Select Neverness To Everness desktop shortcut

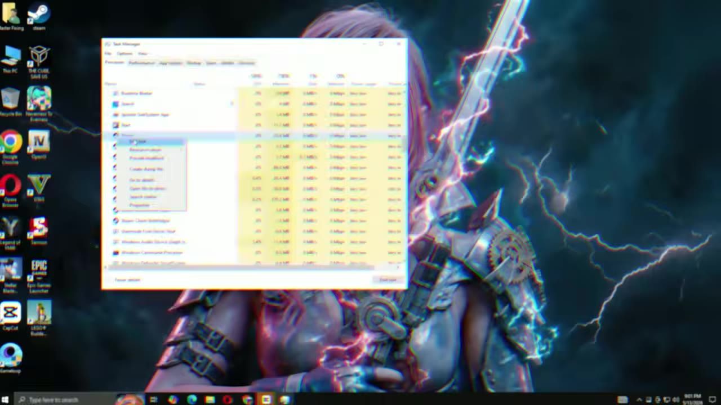[x=39, y=104]
